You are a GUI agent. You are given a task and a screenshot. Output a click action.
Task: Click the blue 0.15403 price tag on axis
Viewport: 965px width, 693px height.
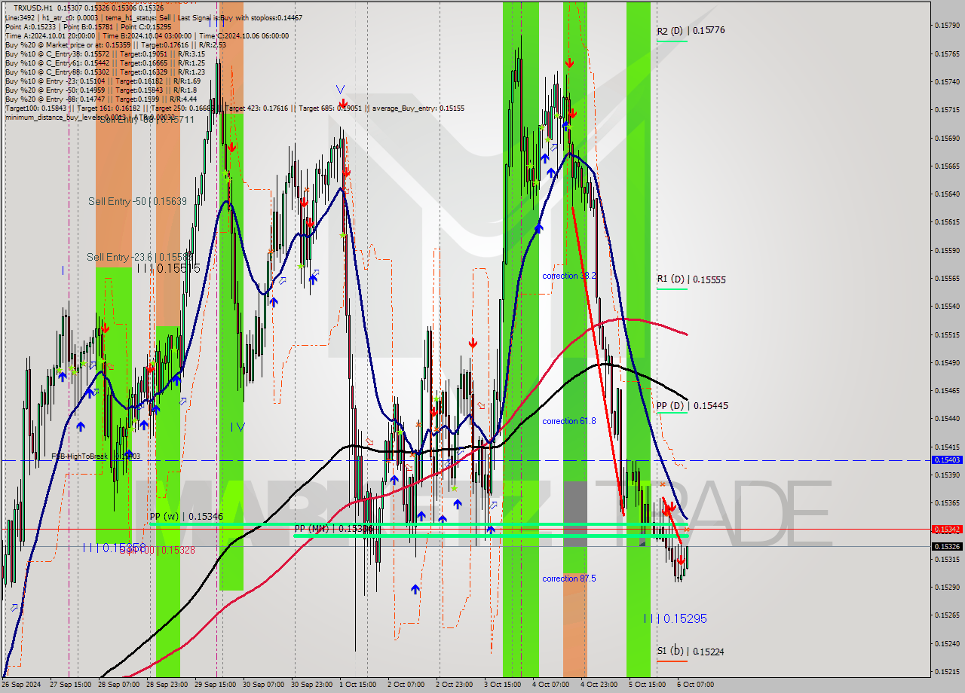(947, 459)
